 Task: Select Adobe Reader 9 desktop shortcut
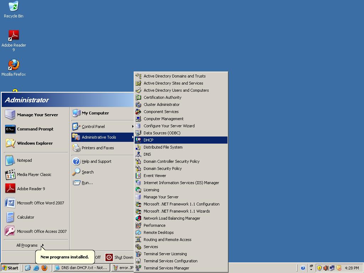point(14,41)
